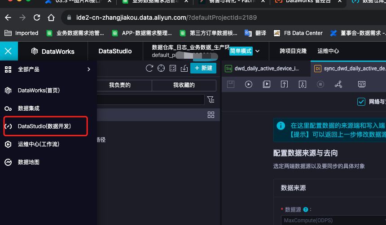Click the checklist icon in tree toolbar

(x=173, y=68)
